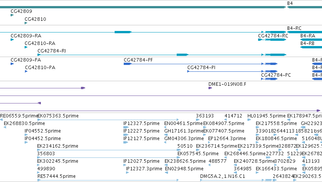Click the HL01945.5prime EST label

tap(266, 116)
